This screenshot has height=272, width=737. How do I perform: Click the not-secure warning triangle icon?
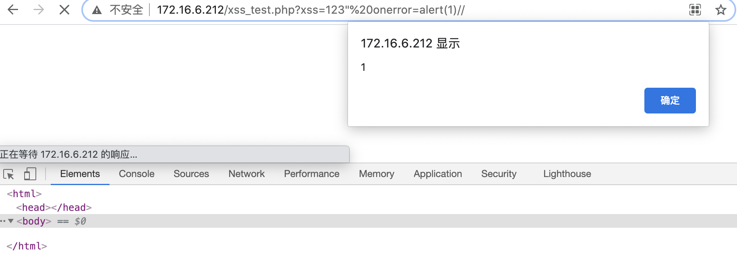point(97,10)
